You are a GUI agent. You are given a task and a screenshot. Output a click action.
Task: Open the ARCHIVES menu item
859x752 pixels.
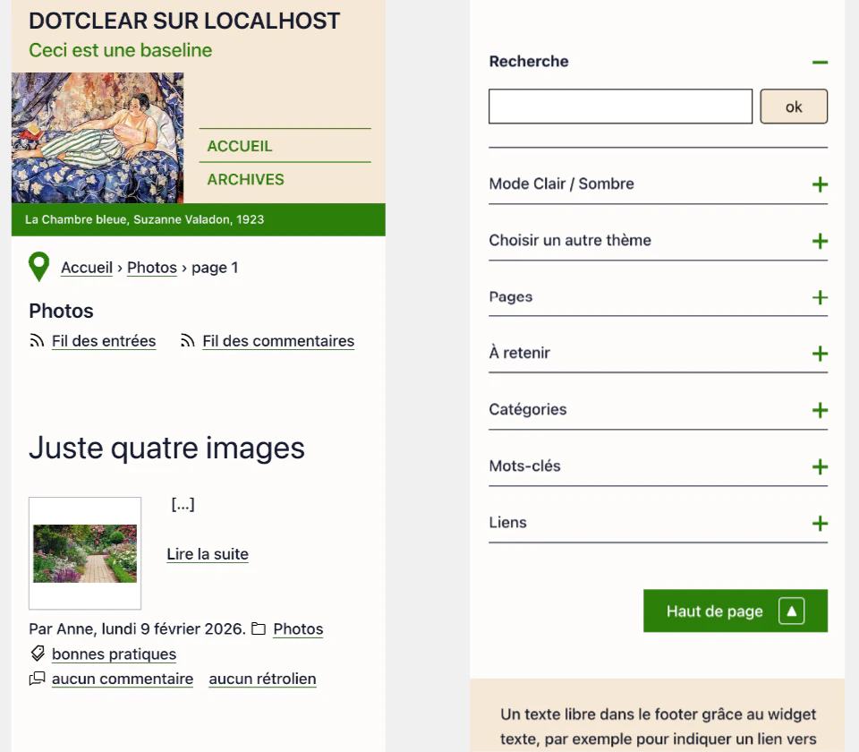click(x=245, y=179)
